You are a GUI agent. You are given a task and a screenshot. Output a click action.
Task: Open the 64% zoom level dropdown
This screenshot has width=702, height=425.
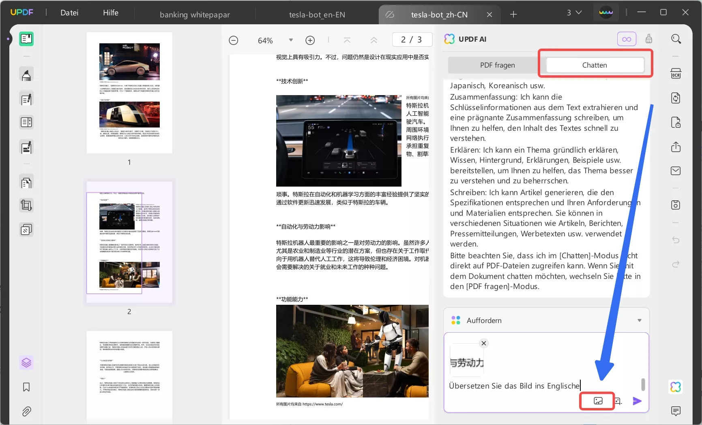[x=290, y=40]
